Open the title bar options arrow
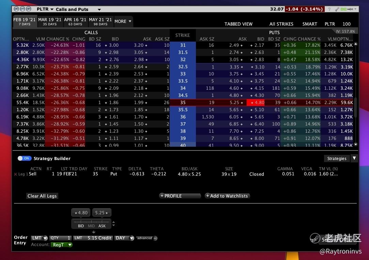Viewport: 369px width, 260px height. [355, 9]
